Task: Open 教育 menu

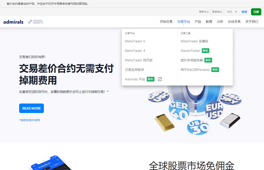Action: click(x=209, y=22)
